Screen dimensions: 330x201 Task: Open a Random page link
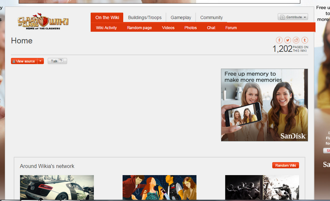139,27
